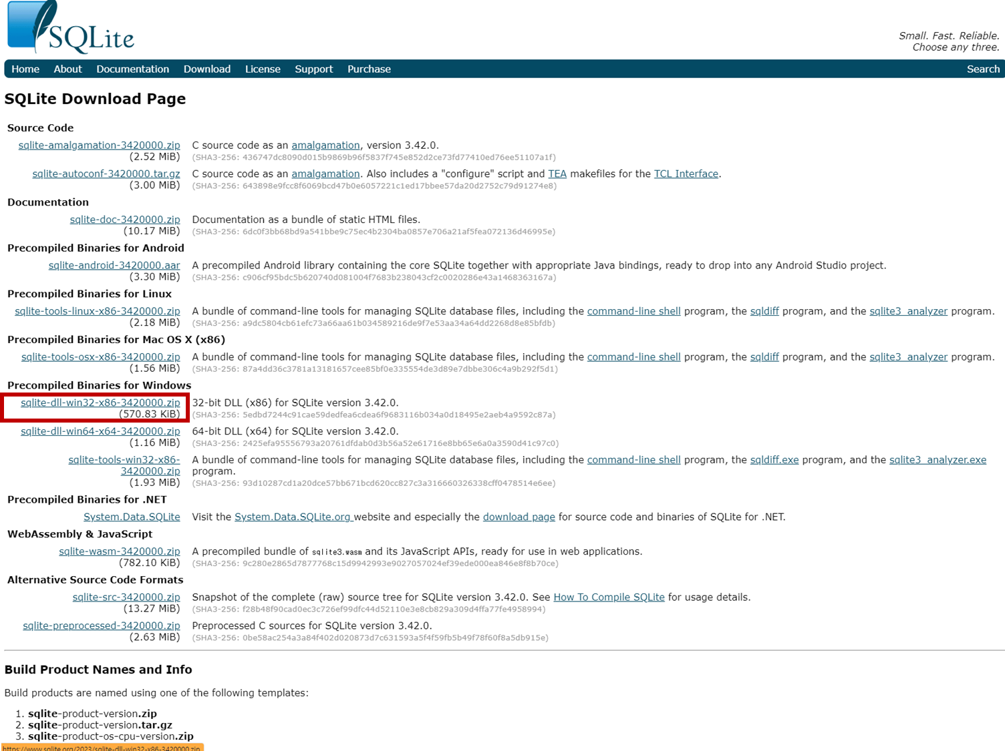Click the (13.27 MiB) file size text
The height and width of the screenshot is (751, 1005).
pos(152,608)
